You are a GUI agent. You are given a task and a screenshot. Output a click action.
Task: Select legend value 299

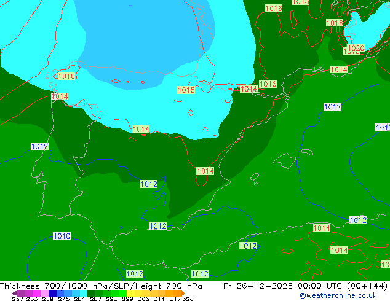(127, 299)
